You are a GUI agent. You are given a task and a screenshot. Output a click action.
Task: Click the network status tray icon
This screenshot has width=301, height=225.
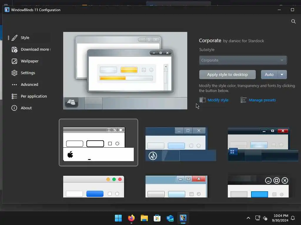click(x=257, y=218)
